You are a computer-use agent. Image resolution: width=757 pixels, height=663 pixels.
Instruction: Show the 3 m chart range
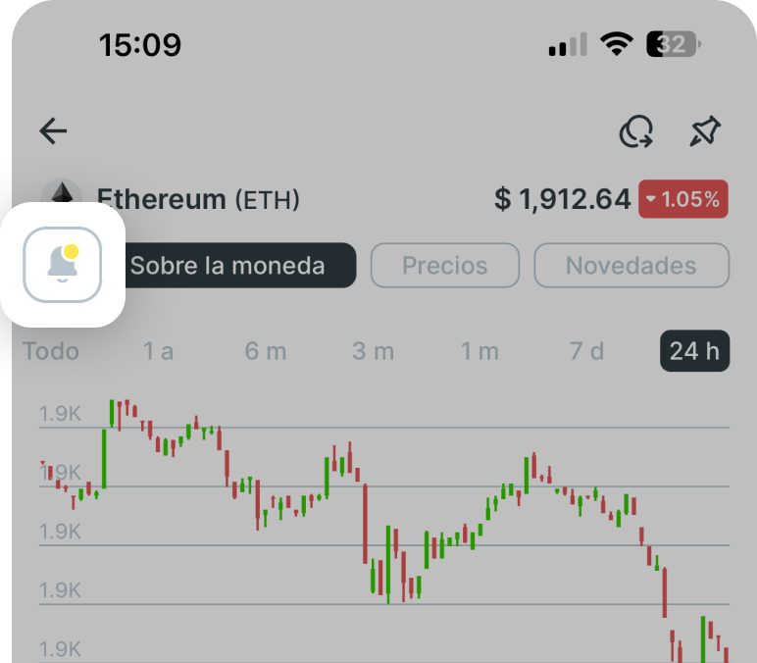(x=373, y=350)
